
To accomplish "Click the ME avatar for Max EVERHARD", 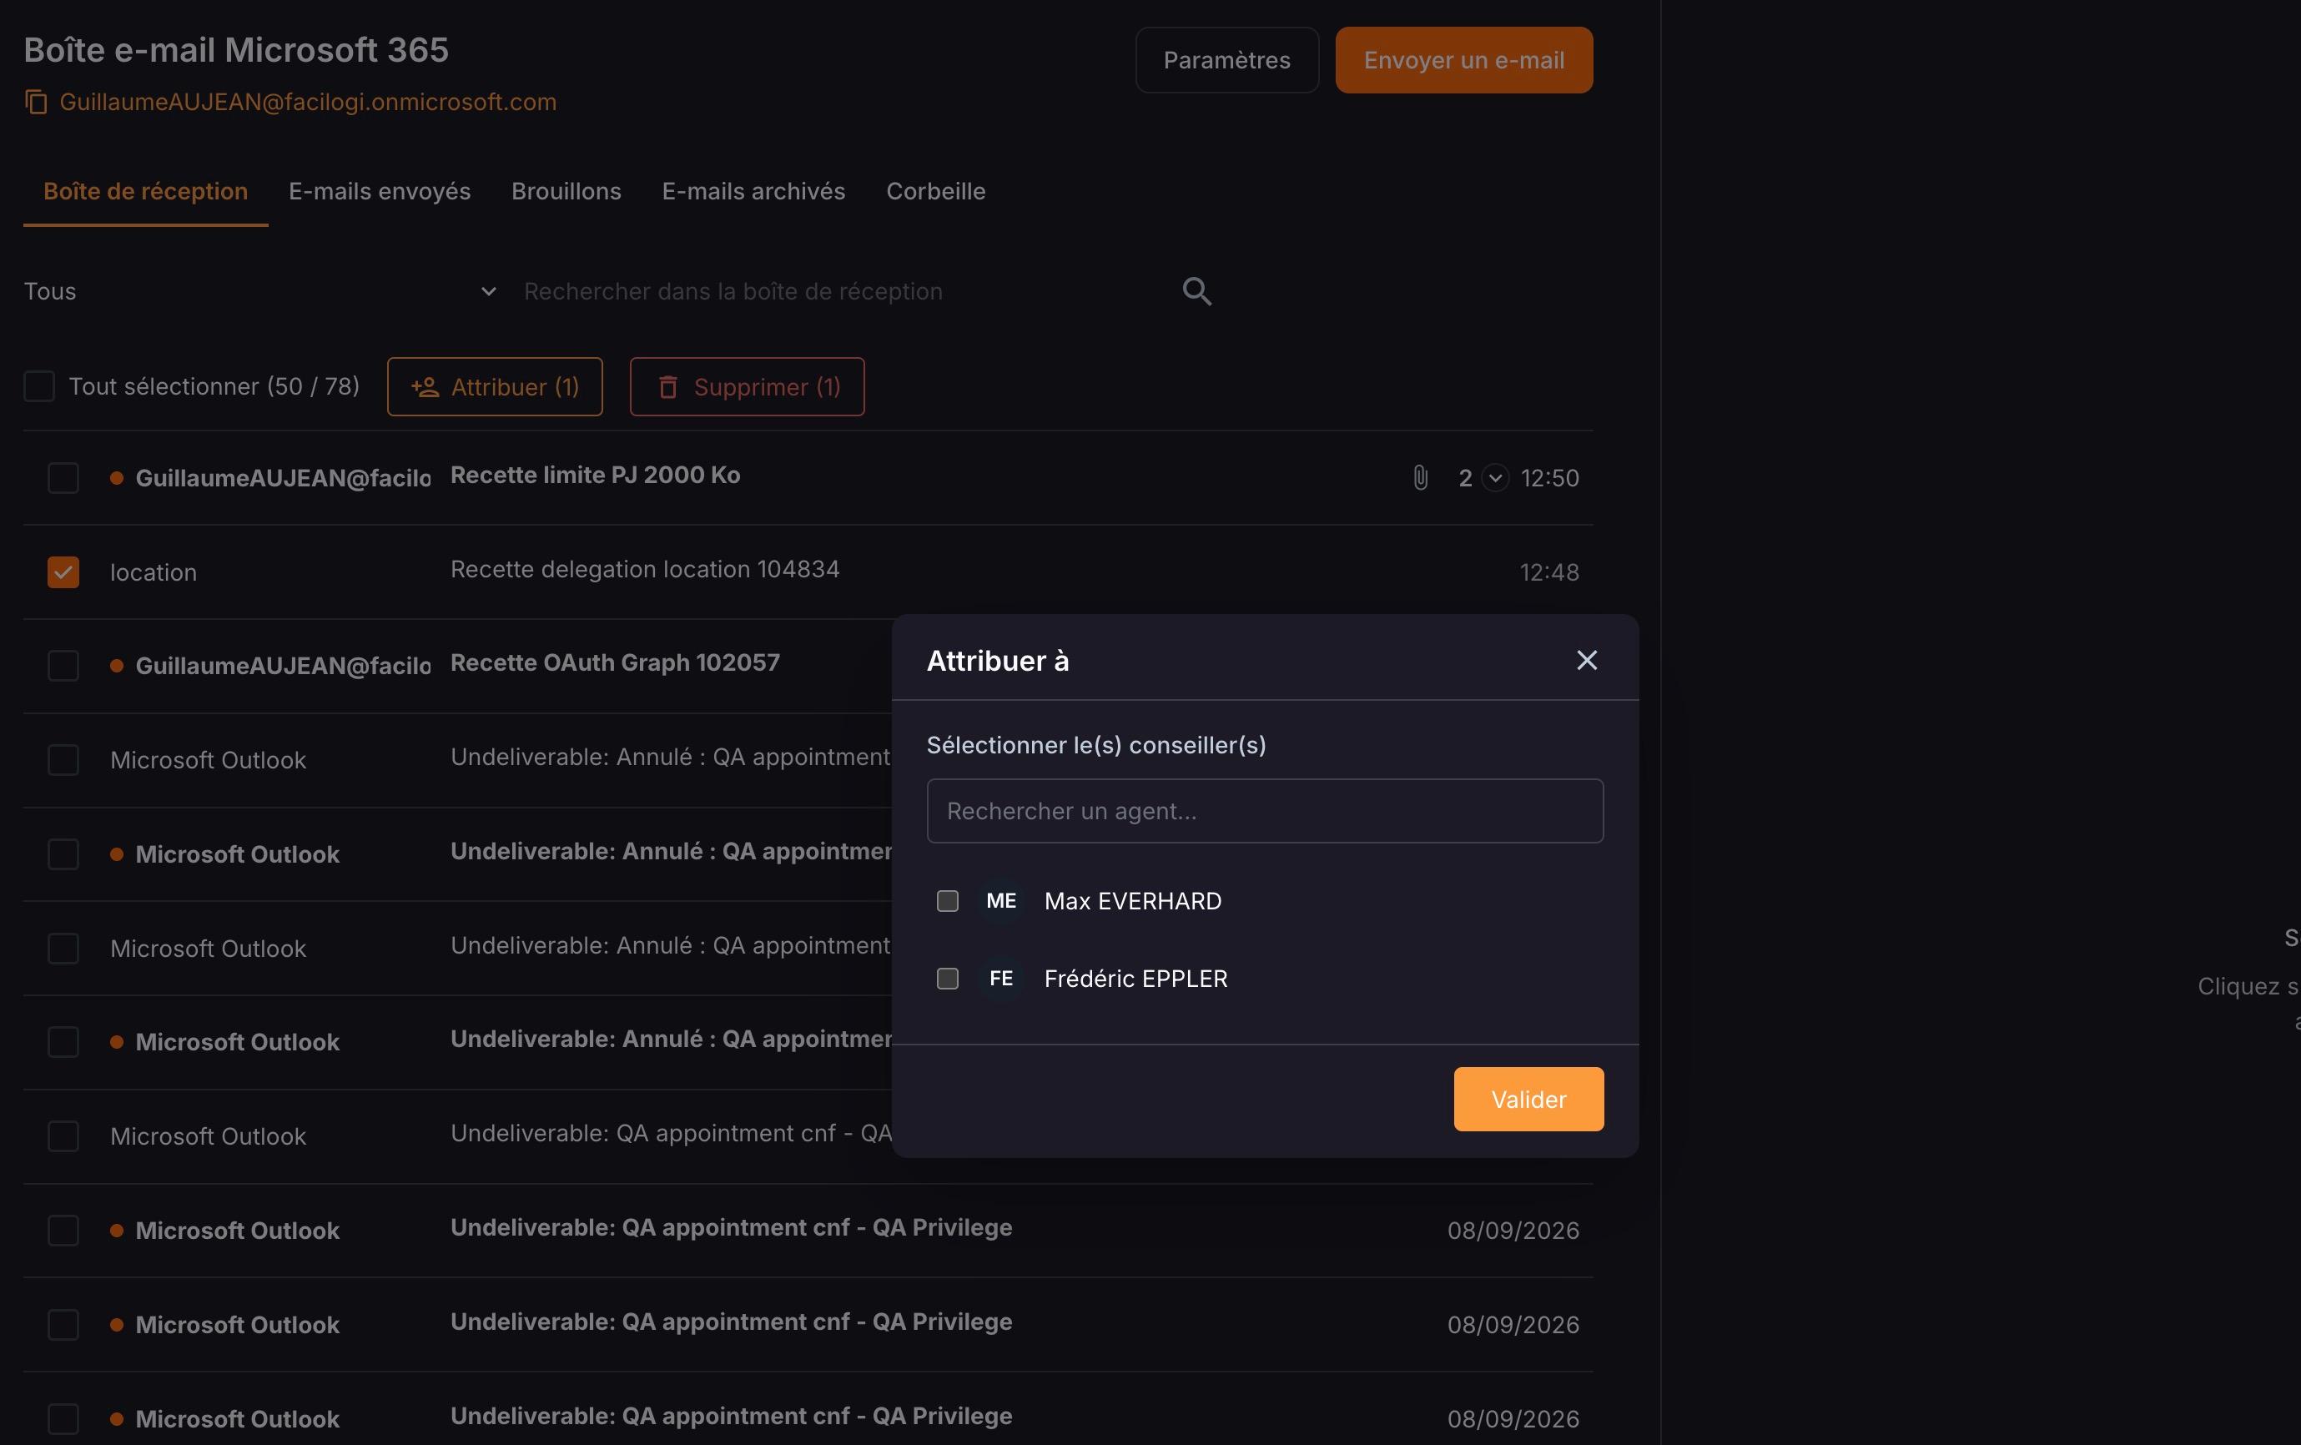I will tap(1000, 901).
